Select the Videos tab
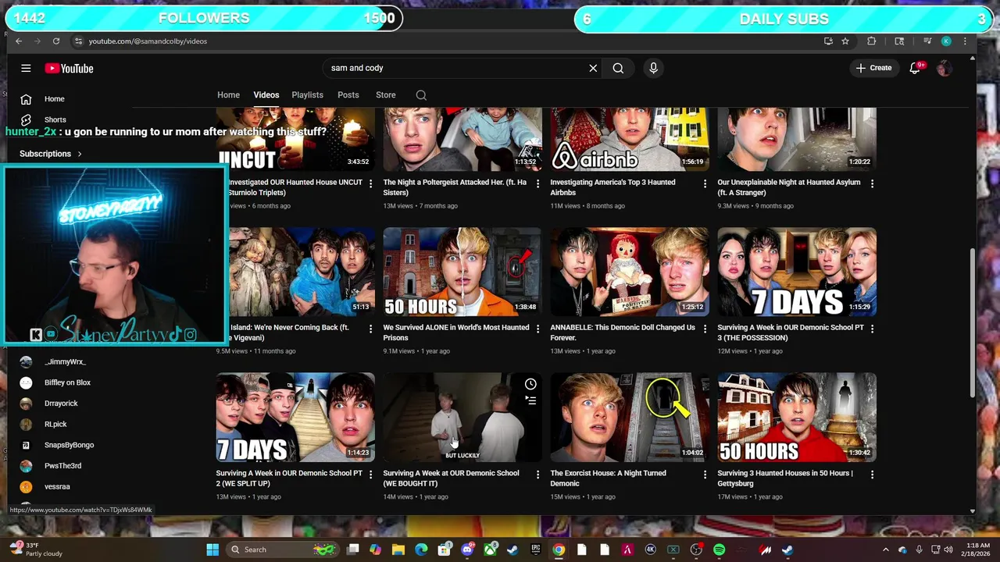 point(266,95)
